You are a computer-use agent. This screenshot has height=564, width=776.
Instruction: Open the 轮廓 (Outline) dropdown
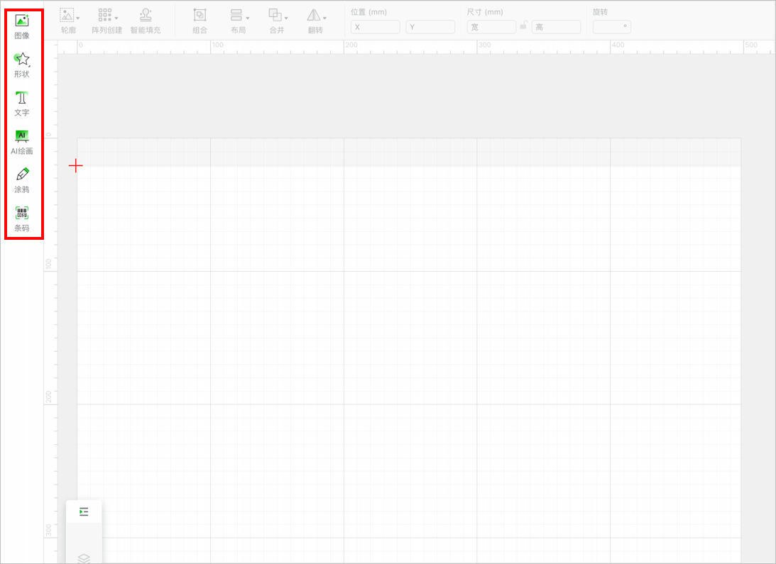point(70,16)
